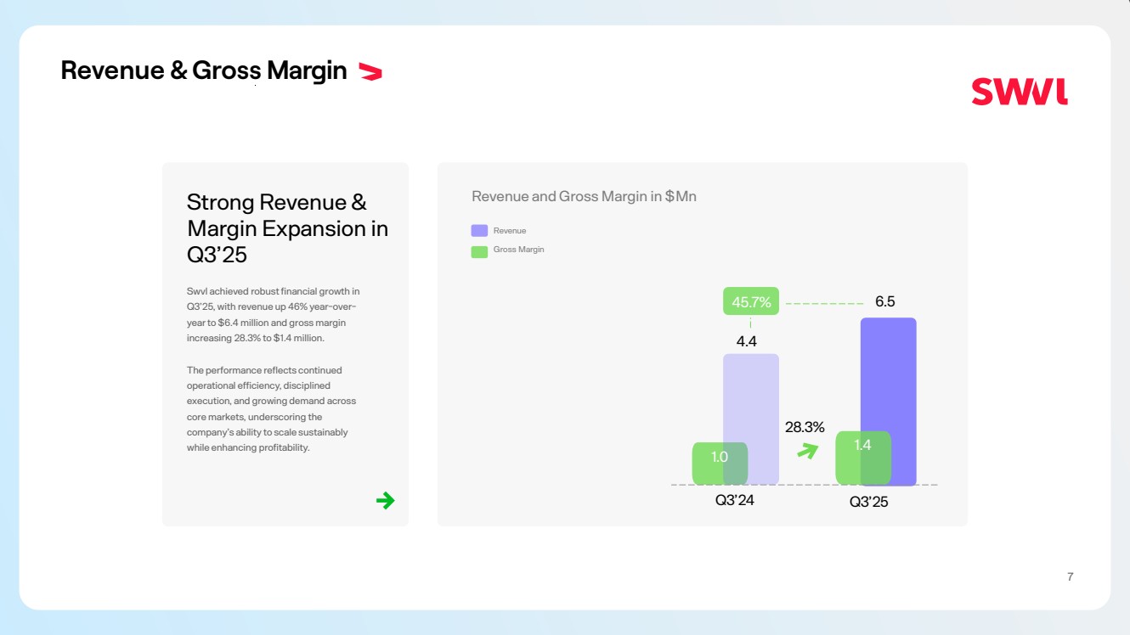Click the 4.4 revenue value label
This screenshot has width=1130, height=635.
point(746,342)
